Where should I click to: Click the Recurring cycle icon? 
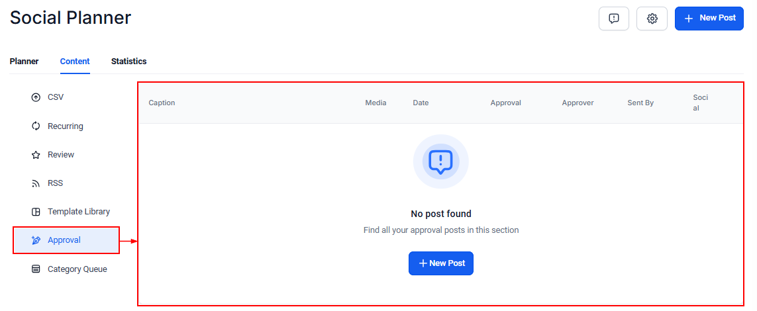click(x=36, y=126)
